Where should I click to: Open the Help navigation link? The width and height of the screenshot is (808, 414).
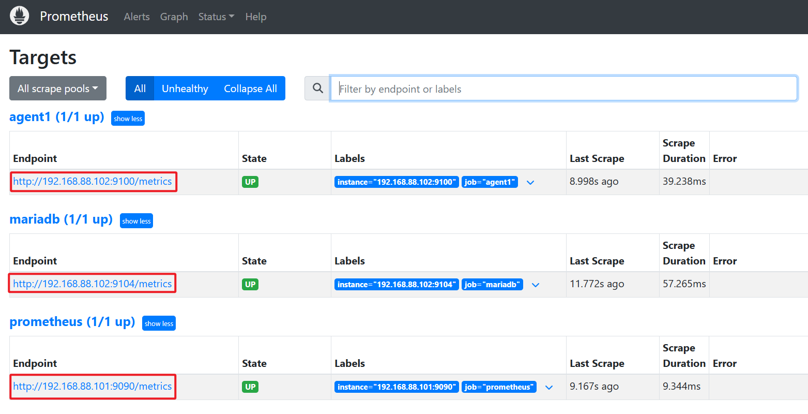point(256,17)
